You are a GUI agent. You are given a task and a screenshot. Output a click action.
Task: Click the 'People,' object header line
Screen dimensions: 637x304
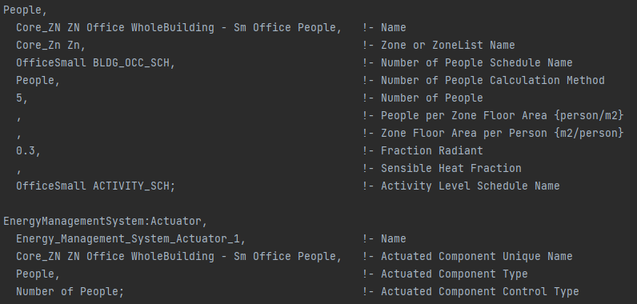point(25,10)
